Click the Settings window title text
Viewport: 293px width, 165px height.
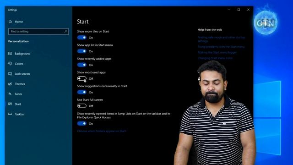(12, 10)
